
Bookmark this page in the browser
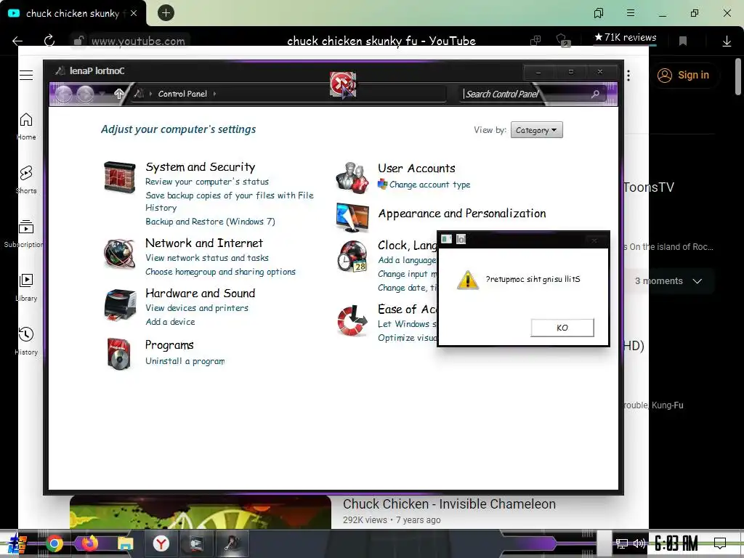pyautogui.click(x=683, y=41)
